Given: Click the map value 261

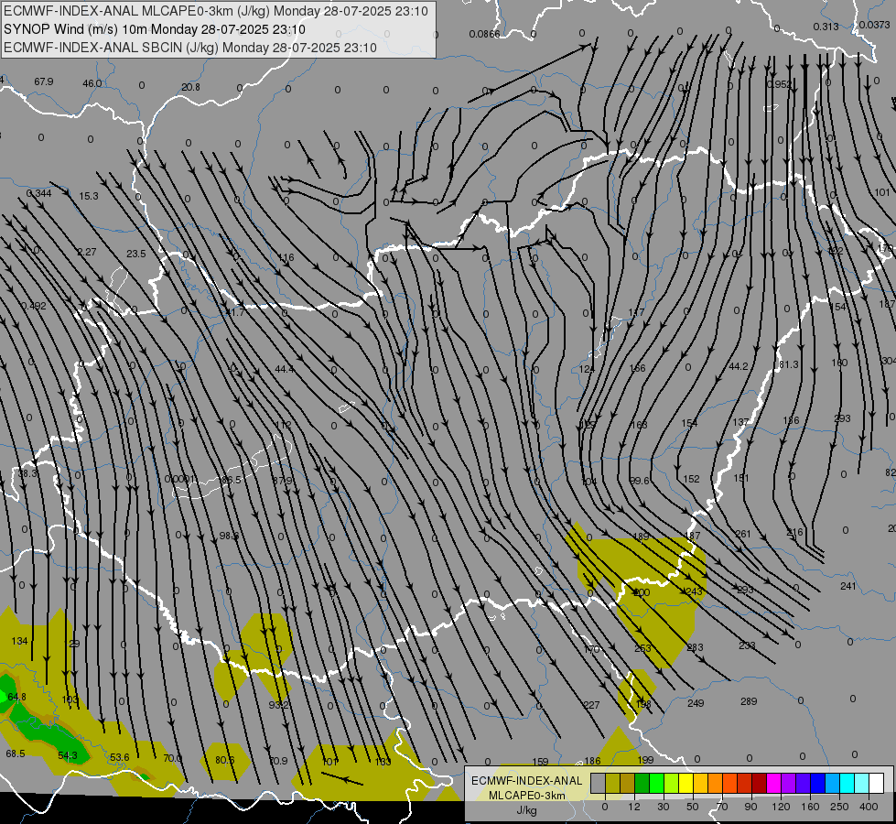Looking at the screenshot, I should [x=743, y=534].
